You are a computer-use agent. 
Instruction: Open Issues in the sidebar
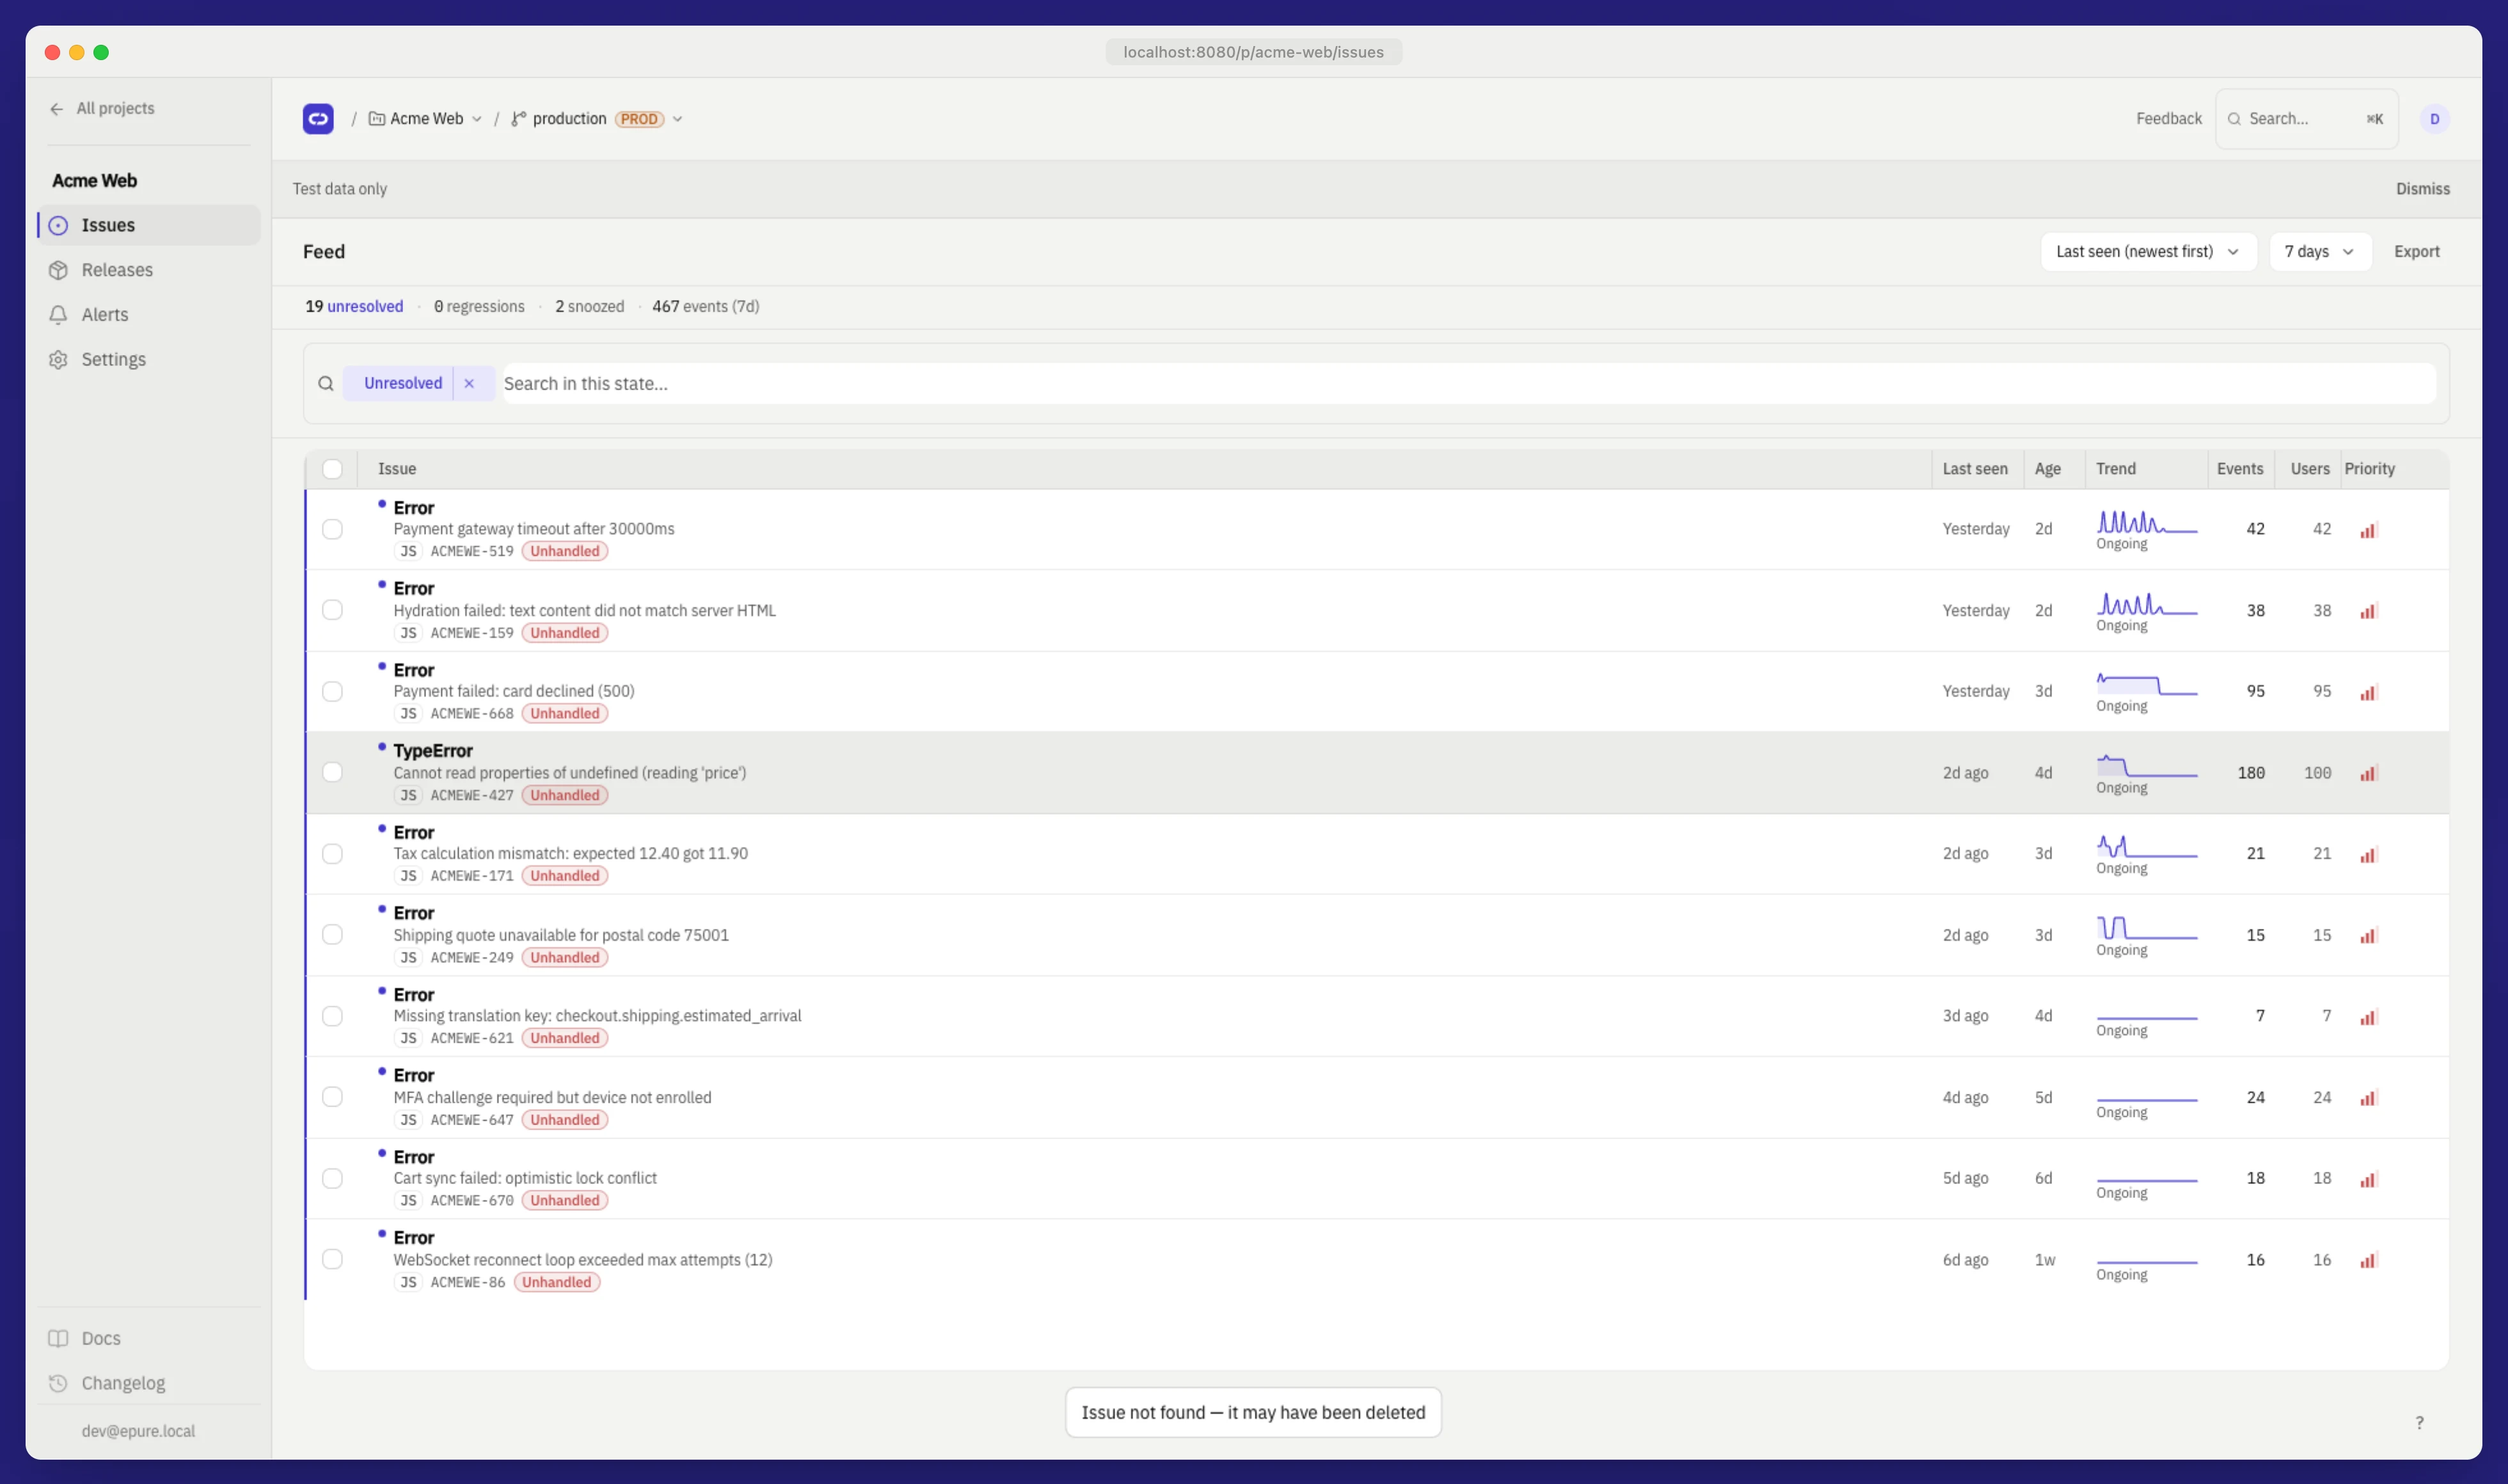point(149,226)
